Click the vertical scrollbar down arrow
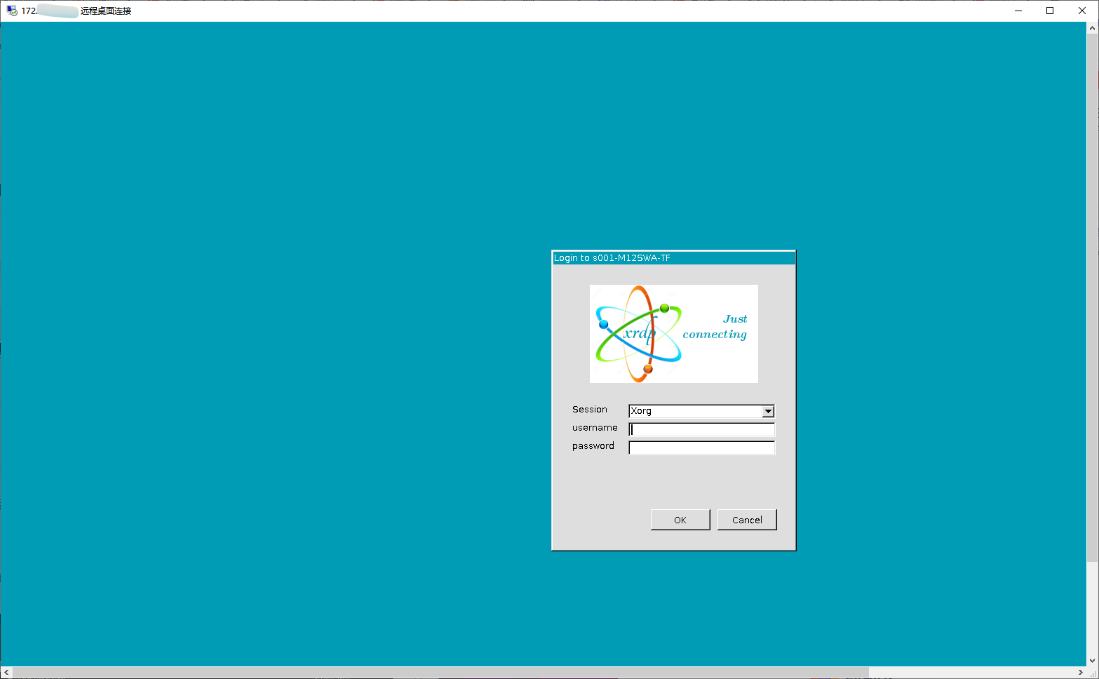This screenshot has width=1099, height=679. point(1093,661)
